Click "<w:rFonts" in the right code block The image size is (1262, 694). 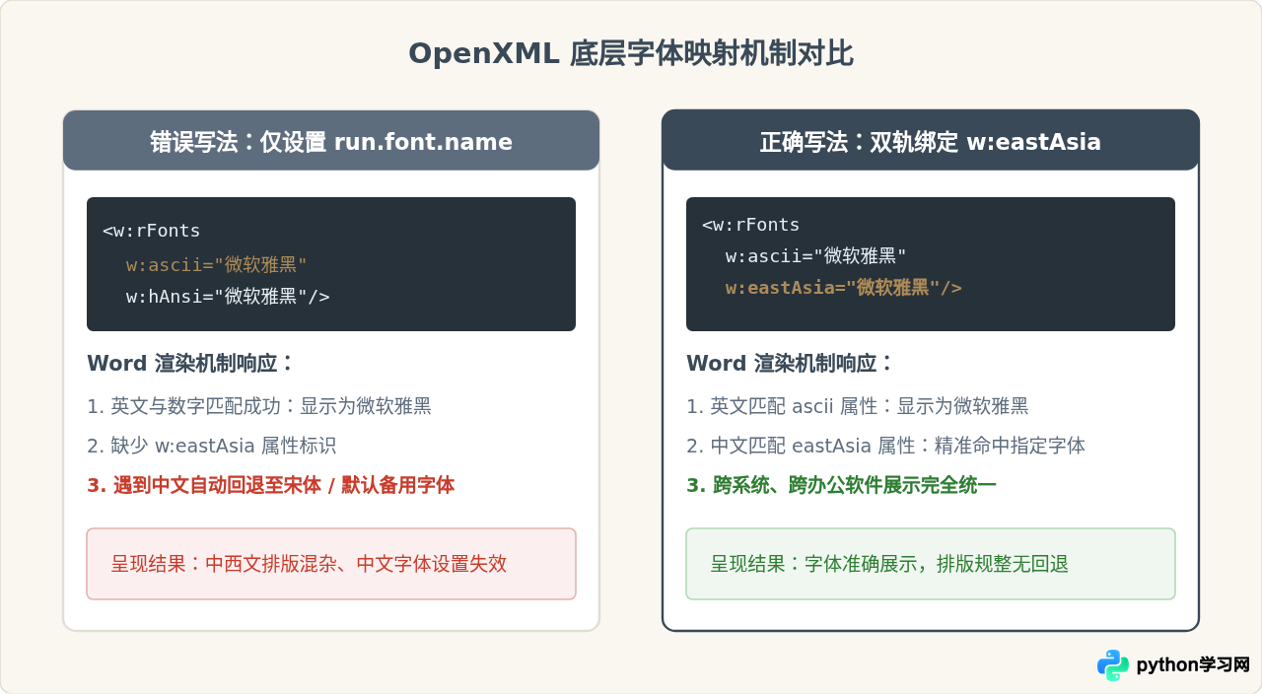coord(751,225)
